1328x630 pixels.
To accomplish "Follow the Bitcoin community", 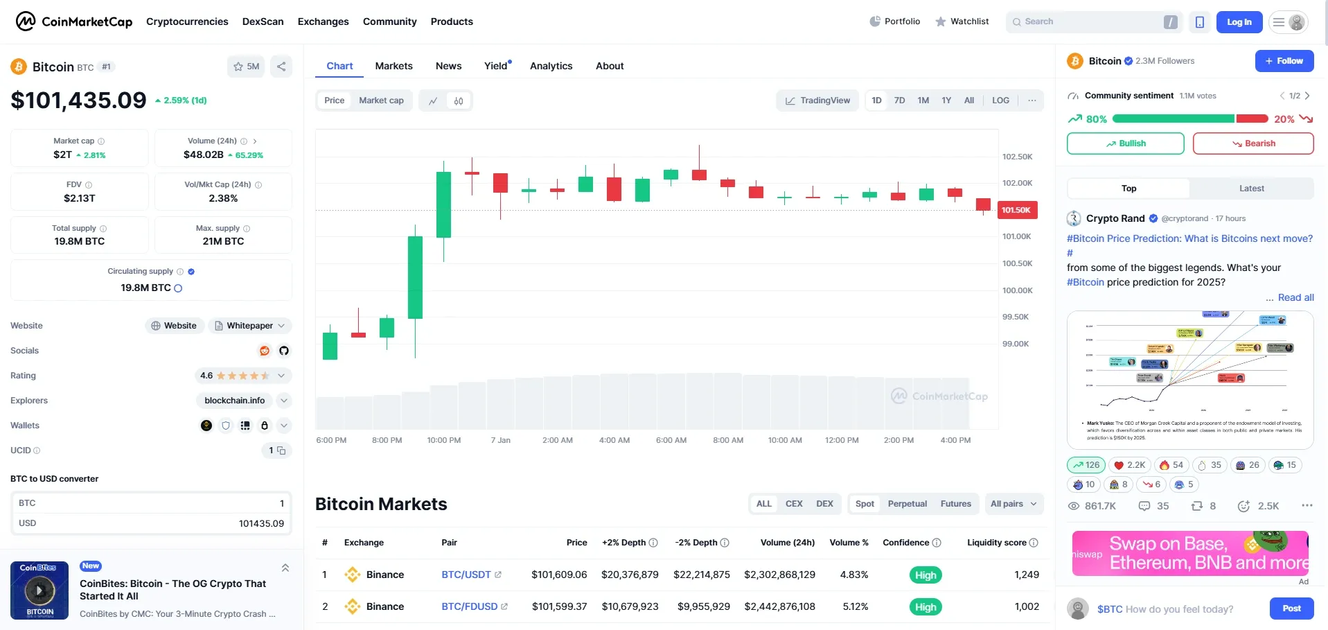I will [1284, 61].
